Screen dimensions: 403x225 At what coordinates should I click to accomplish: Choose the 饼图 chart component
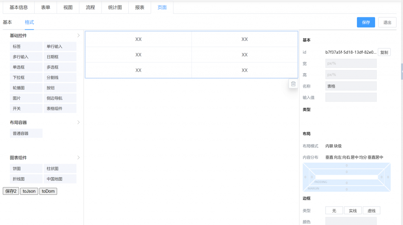26,169
